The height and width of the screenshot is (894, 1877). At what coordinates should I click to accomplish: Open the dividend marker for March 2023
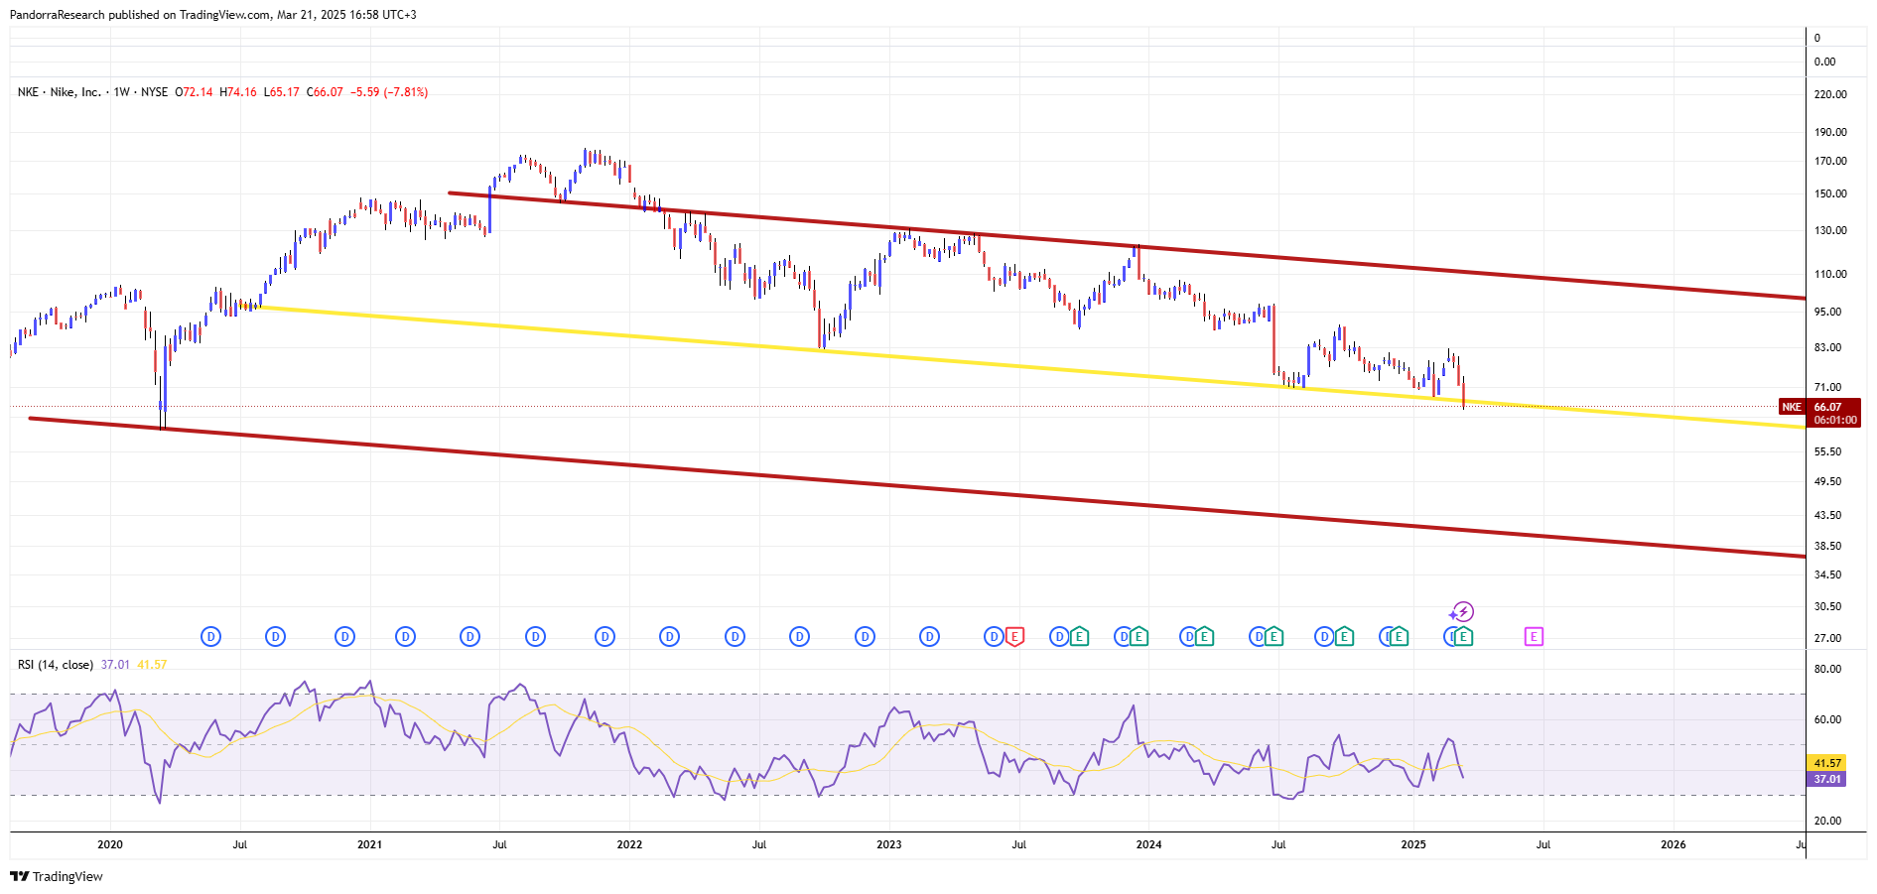pyautogui.click(x=929, y=636)
